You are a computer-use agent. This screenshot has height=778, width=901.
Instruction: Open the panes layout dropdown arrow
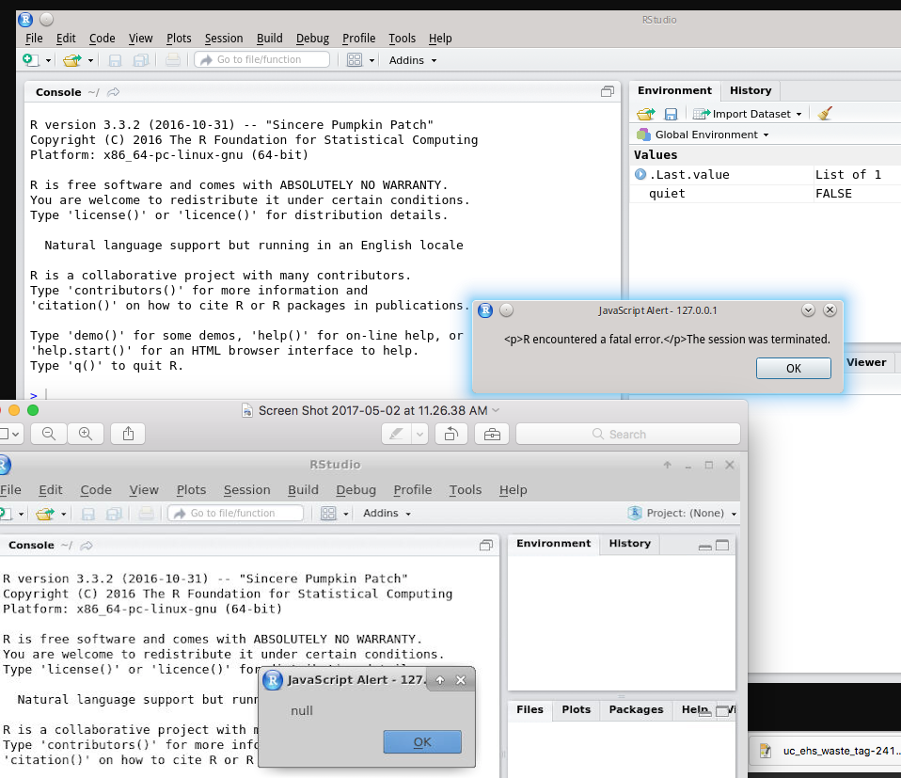click(x=371, y=60)
